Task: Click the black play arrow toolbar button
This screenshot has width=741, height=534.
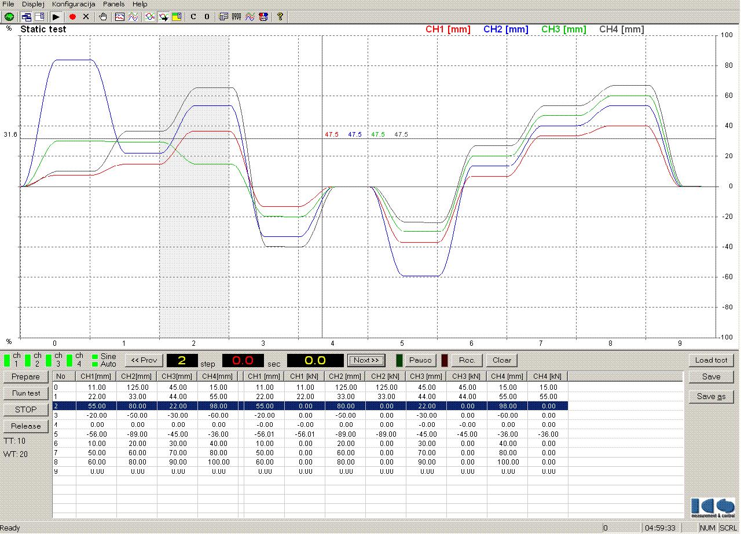Action: click(57, 17)
